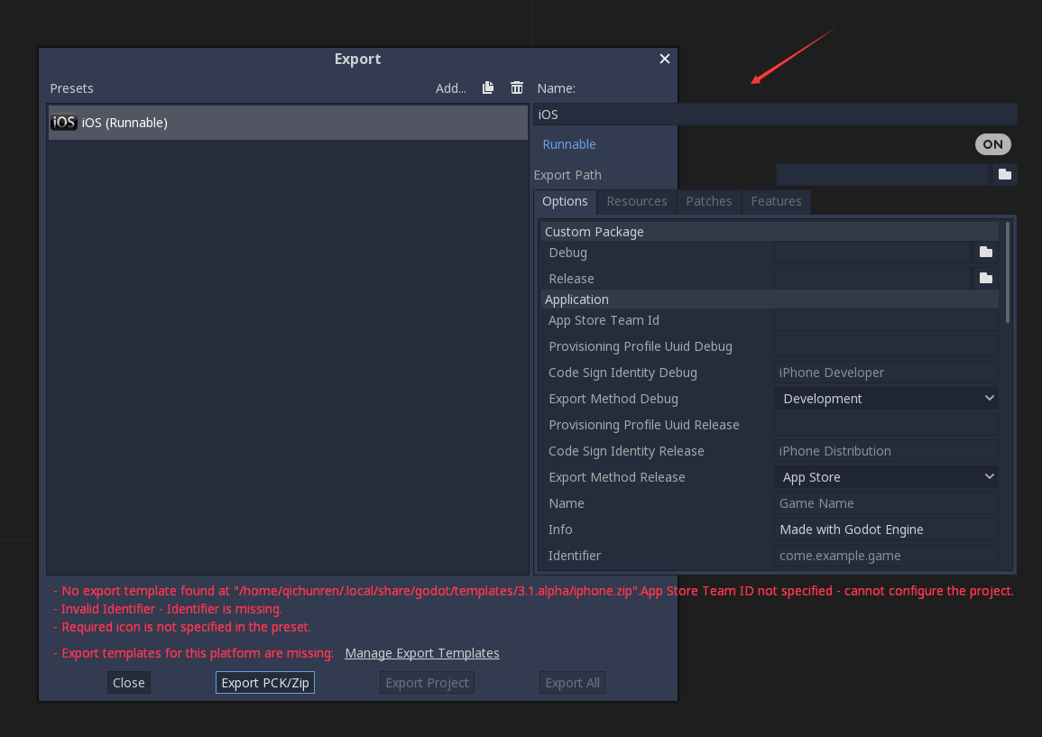View the Patches tab
Viewport: 1042px width, 737px height.
pyautogui.click(x=708, y=201)
